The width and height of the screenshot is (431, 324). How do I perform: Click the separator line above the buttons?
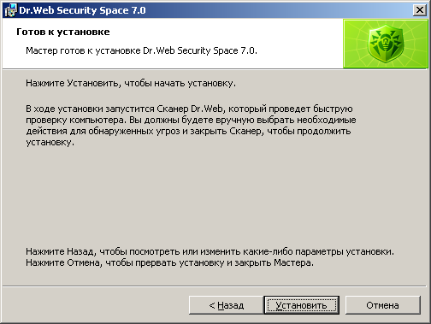tap(215, 286)
